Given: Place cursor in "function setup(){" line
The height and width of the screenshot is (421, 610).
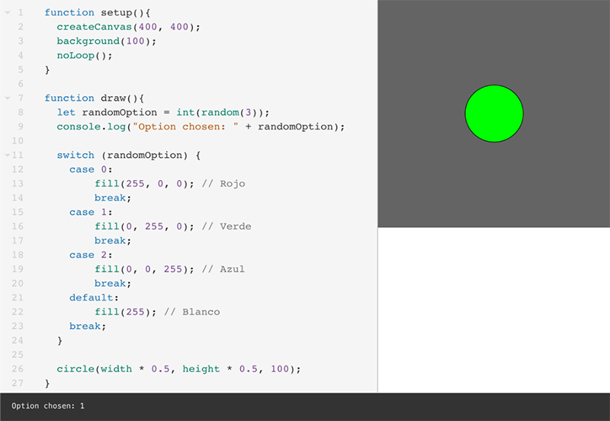Looking at the screenshot, I should point(98,13).
